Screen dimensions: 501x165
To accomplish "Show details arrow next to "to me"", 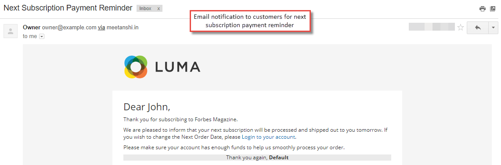I will [42, 37].
